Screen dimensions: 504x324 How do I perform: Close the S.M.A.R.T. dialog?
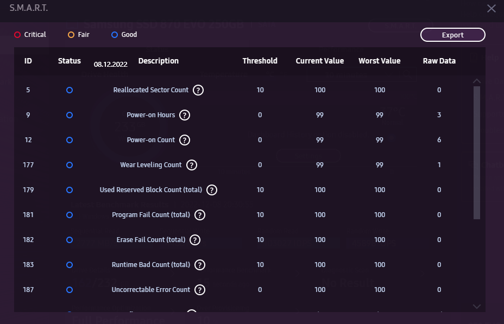491,9
